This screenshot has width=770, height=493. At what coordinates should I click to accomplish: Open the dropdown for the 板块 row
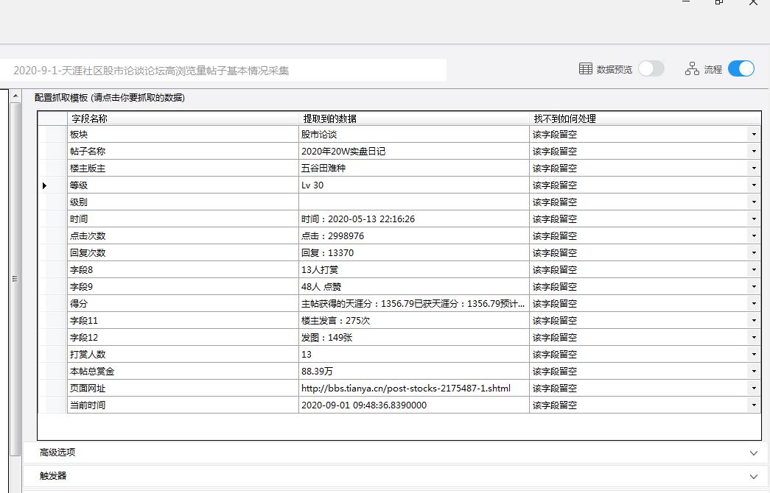(754, 135)
